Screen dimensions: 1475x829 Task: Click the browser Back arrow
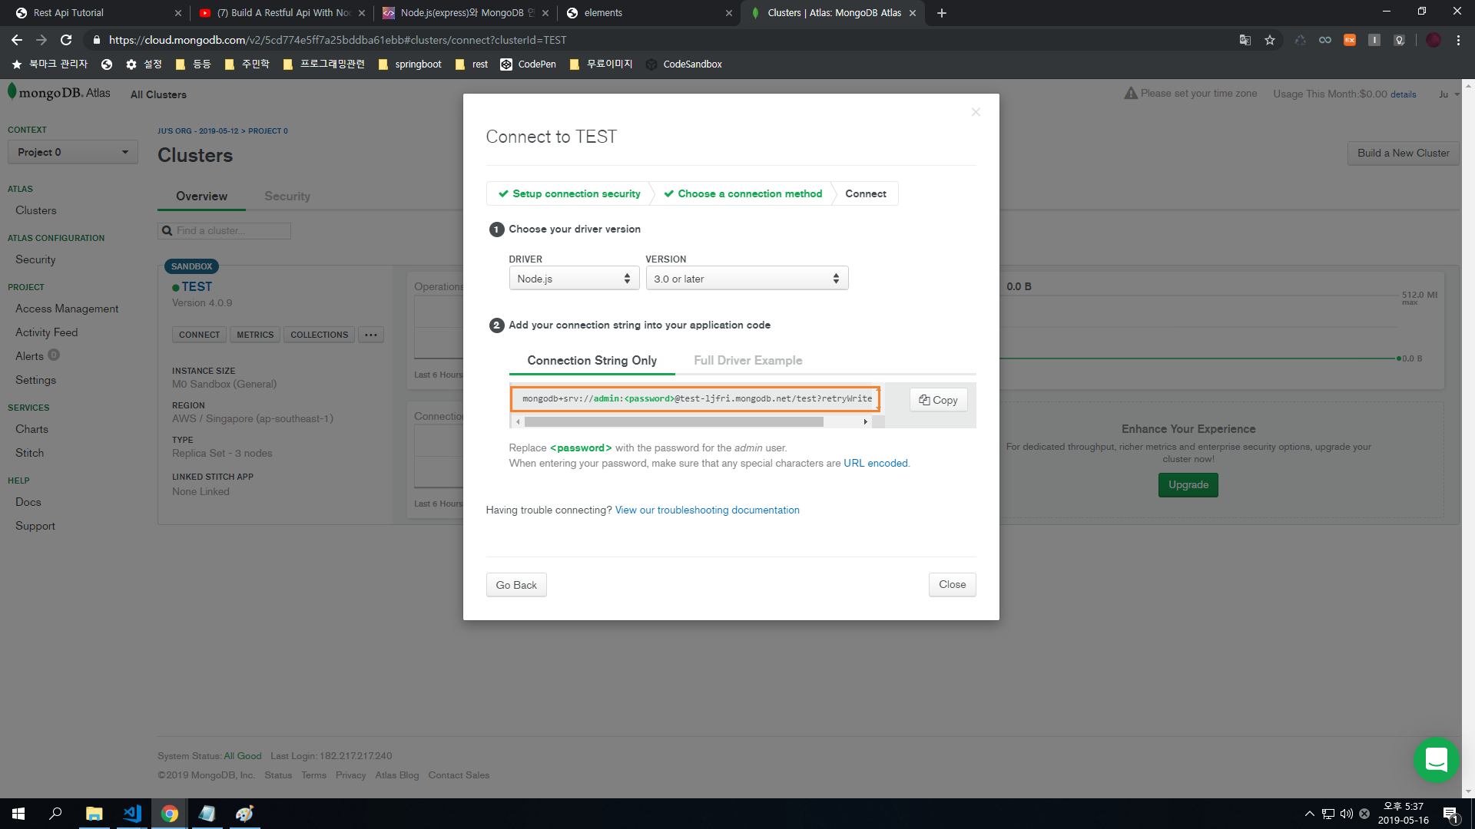[x=17, y=40]
